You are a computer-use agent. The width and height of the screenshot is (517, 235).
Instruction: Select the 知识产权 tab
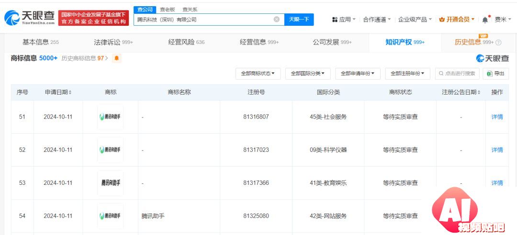coord(405,42)
